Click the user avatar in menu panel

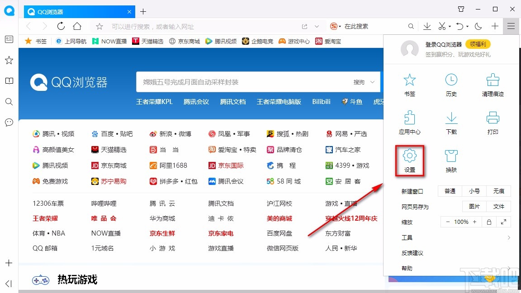tap(409, 49)
